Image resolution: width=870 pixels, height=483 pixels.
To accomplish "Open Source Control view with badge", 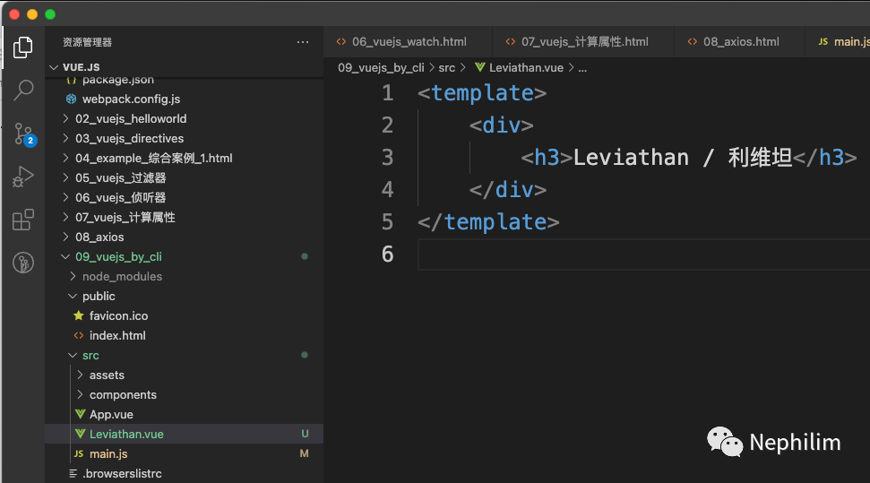I will coord(23,134).
